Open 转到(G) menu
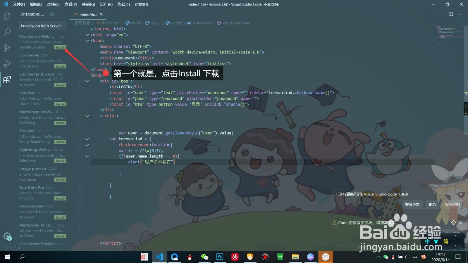The width and height of the screenshot is (468, 263). click(88, 4)
